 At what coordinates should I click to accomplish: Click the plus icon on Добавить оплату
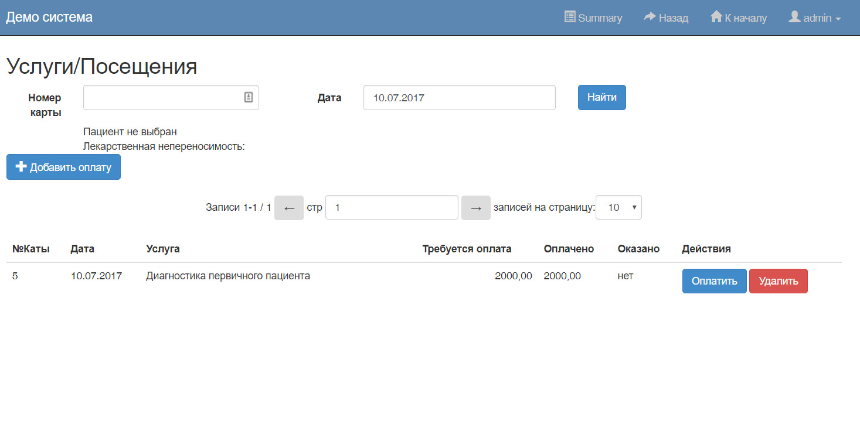(x=21, y=167)
